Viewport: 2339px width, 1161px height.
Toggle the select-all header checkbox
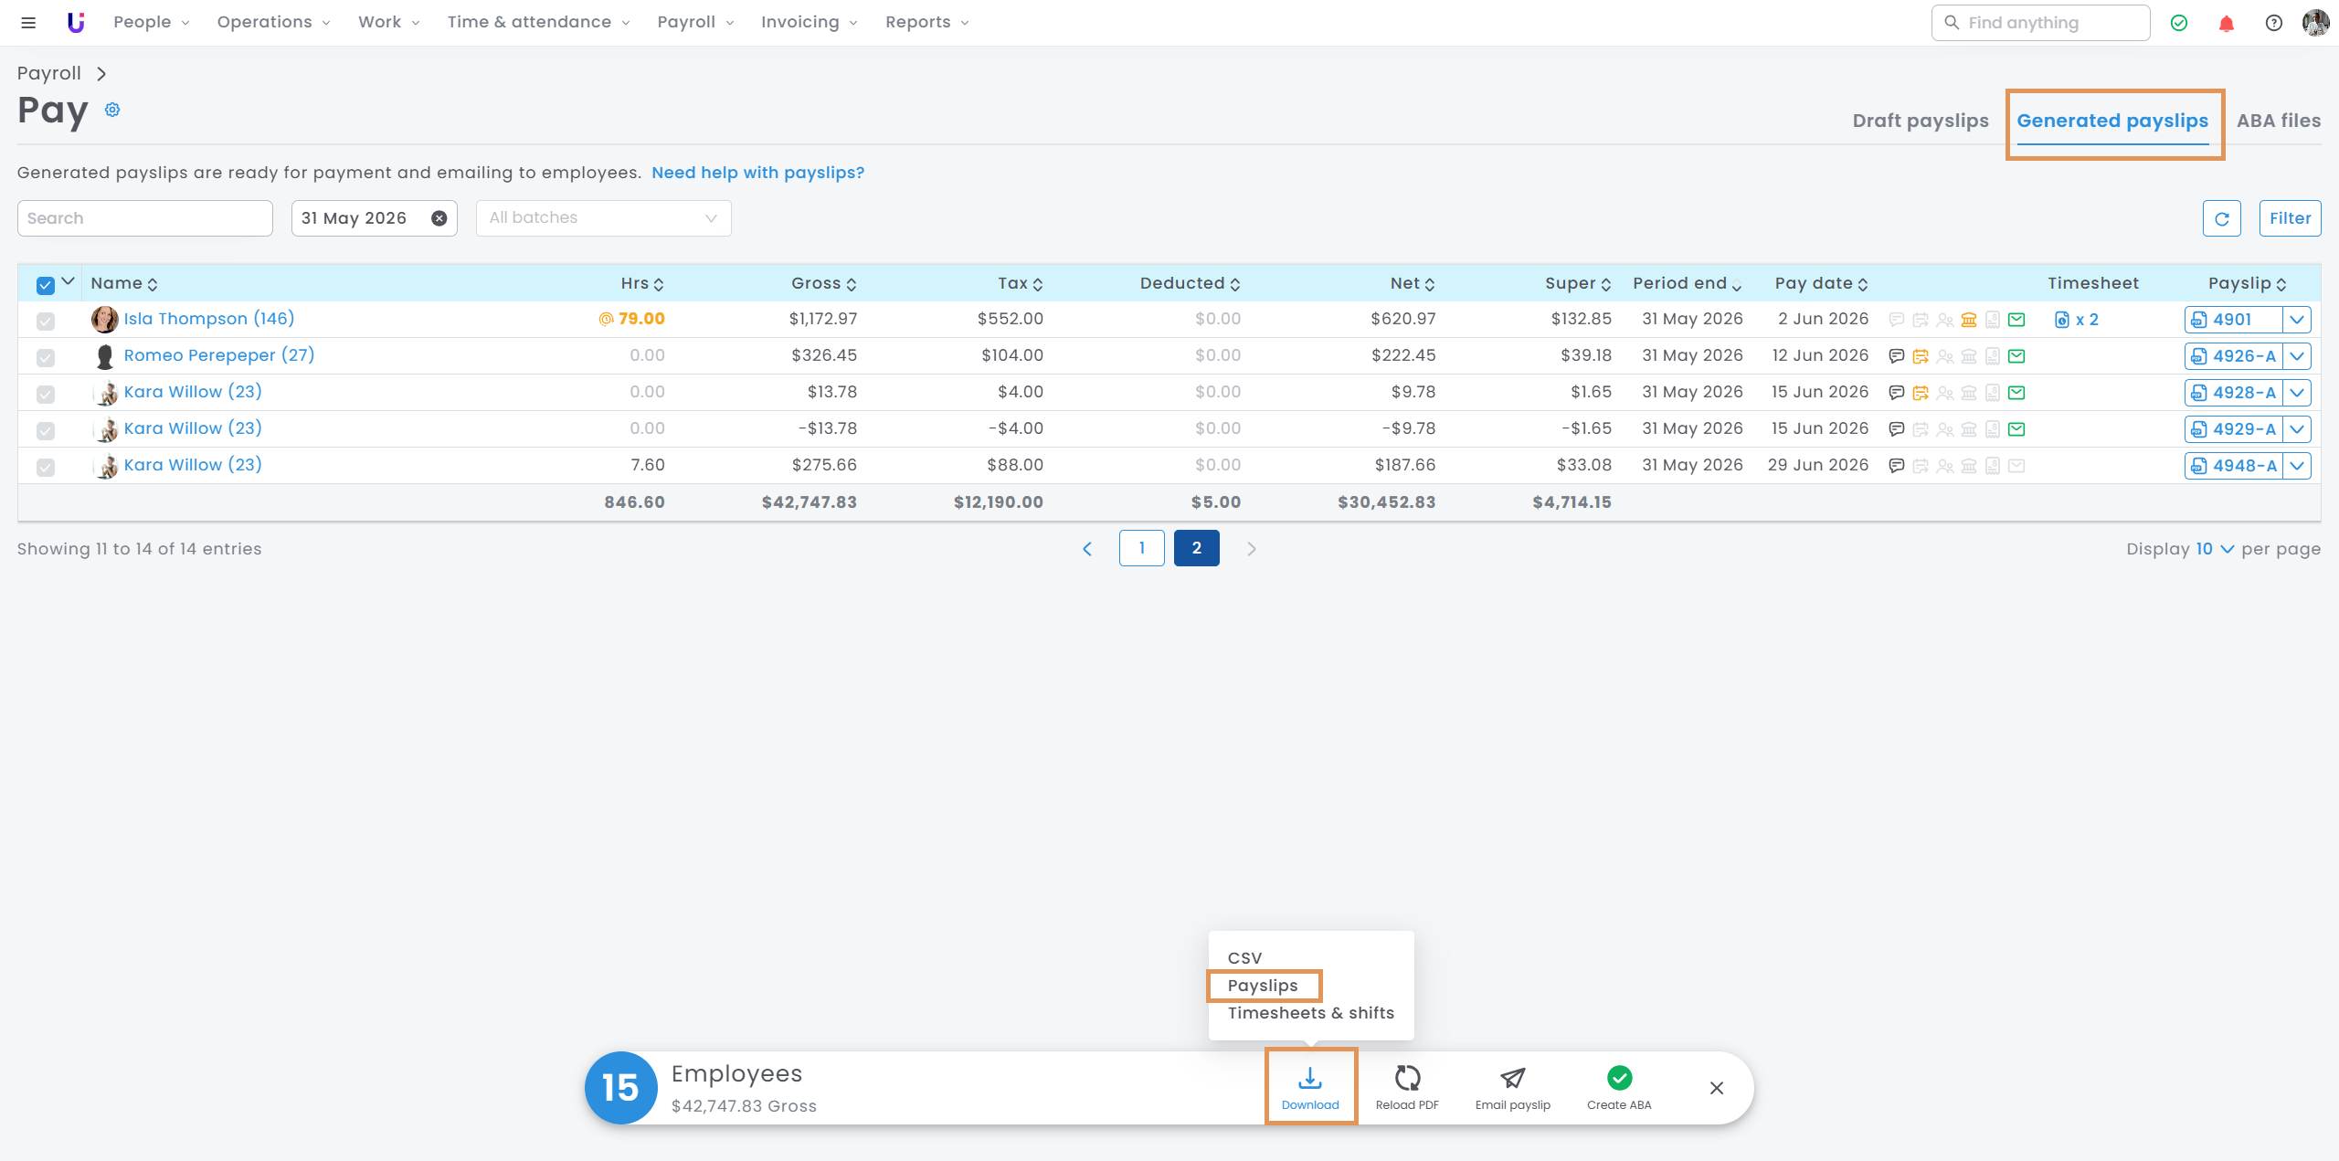[46, 285]
